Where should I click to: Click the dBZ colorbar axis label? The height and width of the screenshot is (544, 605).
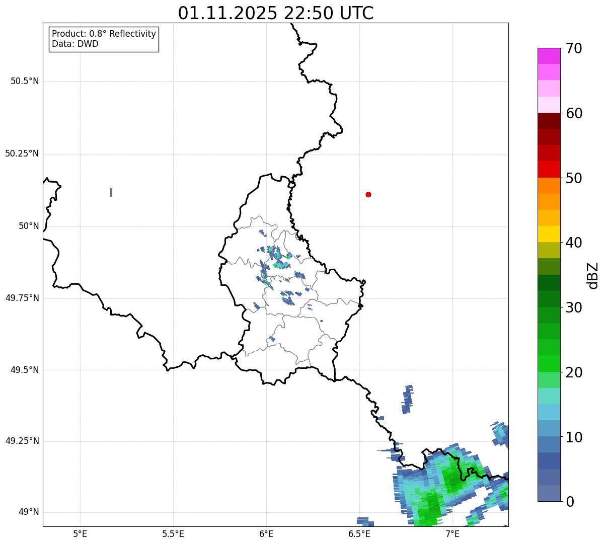[593, 275]
